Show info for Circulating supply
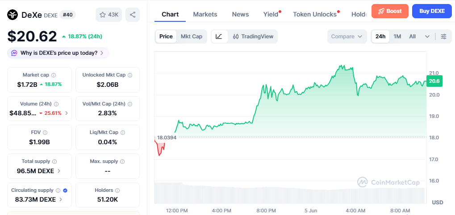This screenshot has height=215, width=455. coord(58,191)
